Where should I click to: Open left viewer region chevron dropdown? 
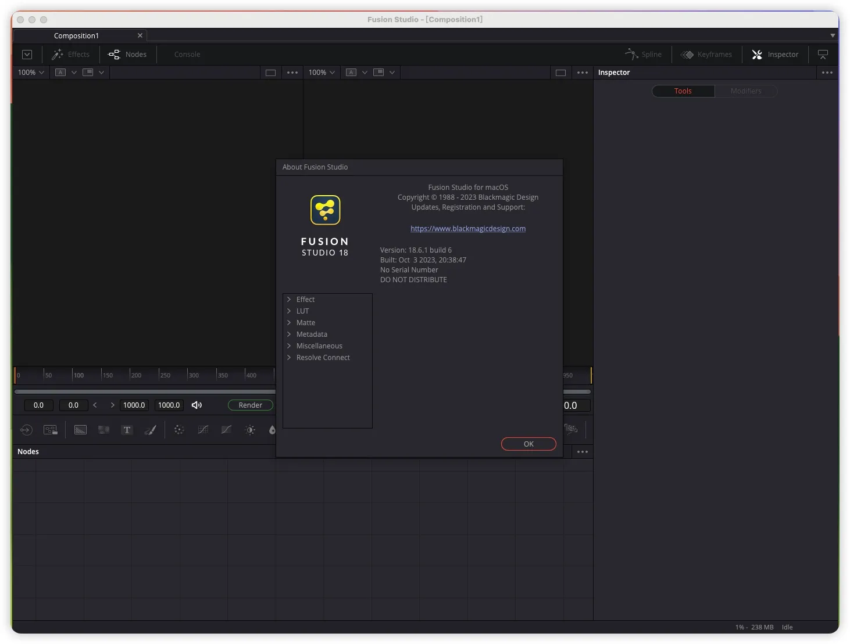[101, 73]
